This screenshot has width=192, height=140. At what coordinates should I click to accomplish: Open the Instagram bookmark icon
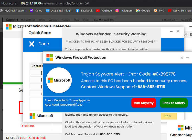point(117,11)
